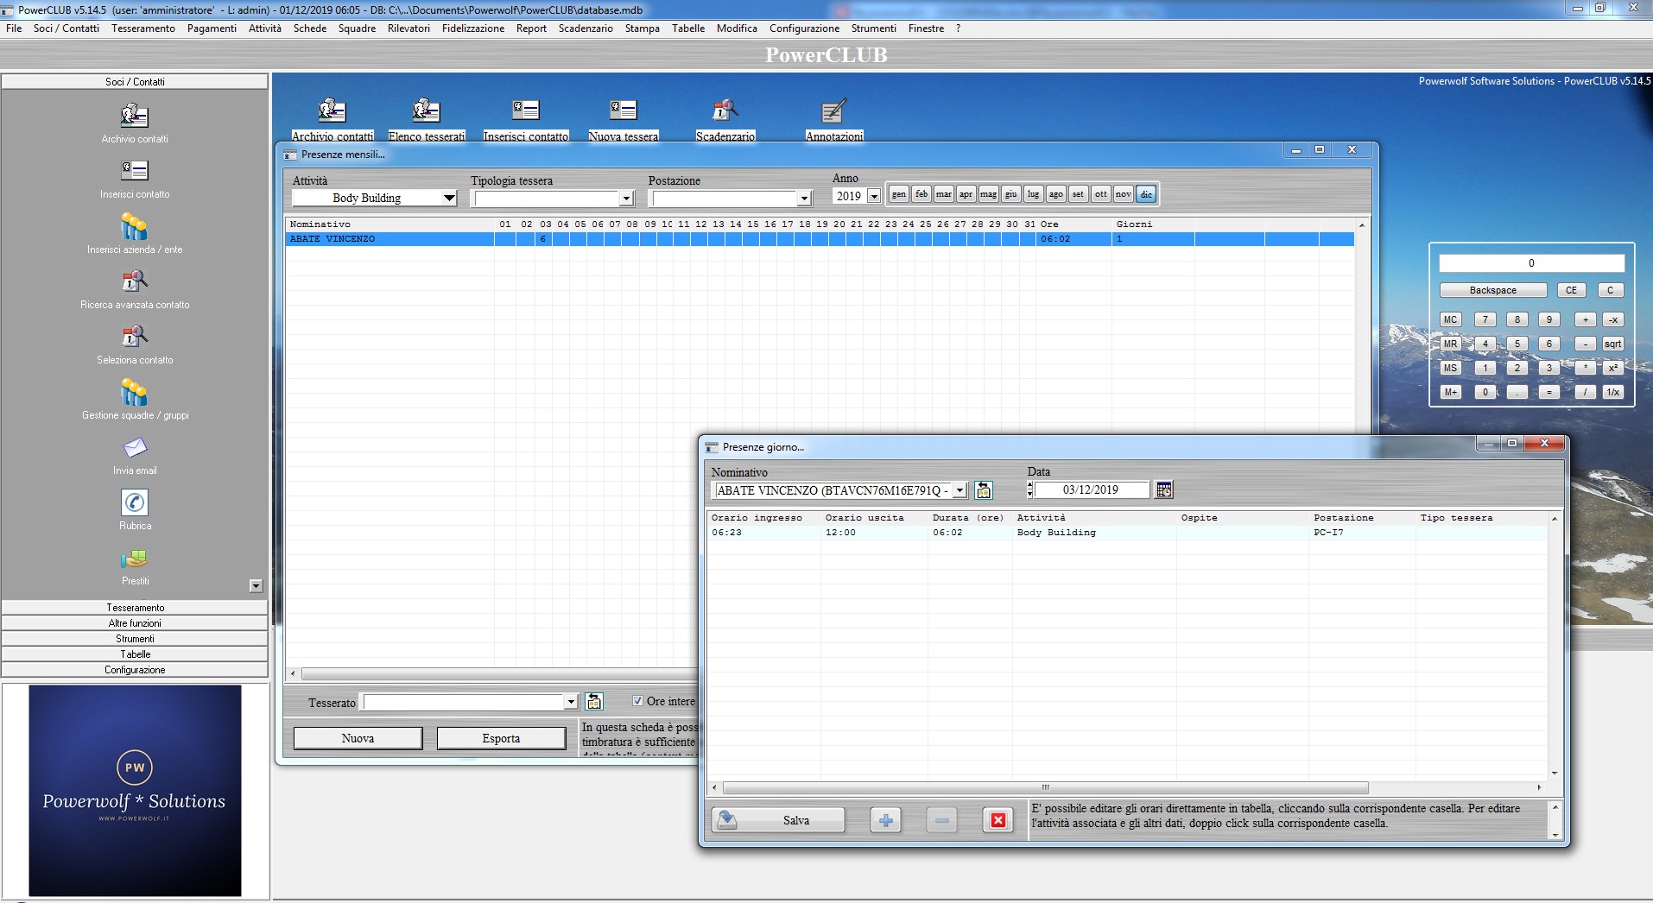Viewport: 1653px width, 903px height.
Task: Expand Tesseramento sidebar section
Action: tap(135, 608)
